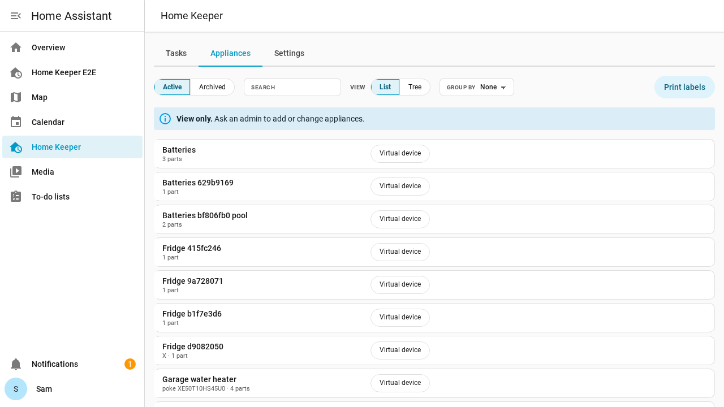Open the Tasks tab

click(176, 53)
